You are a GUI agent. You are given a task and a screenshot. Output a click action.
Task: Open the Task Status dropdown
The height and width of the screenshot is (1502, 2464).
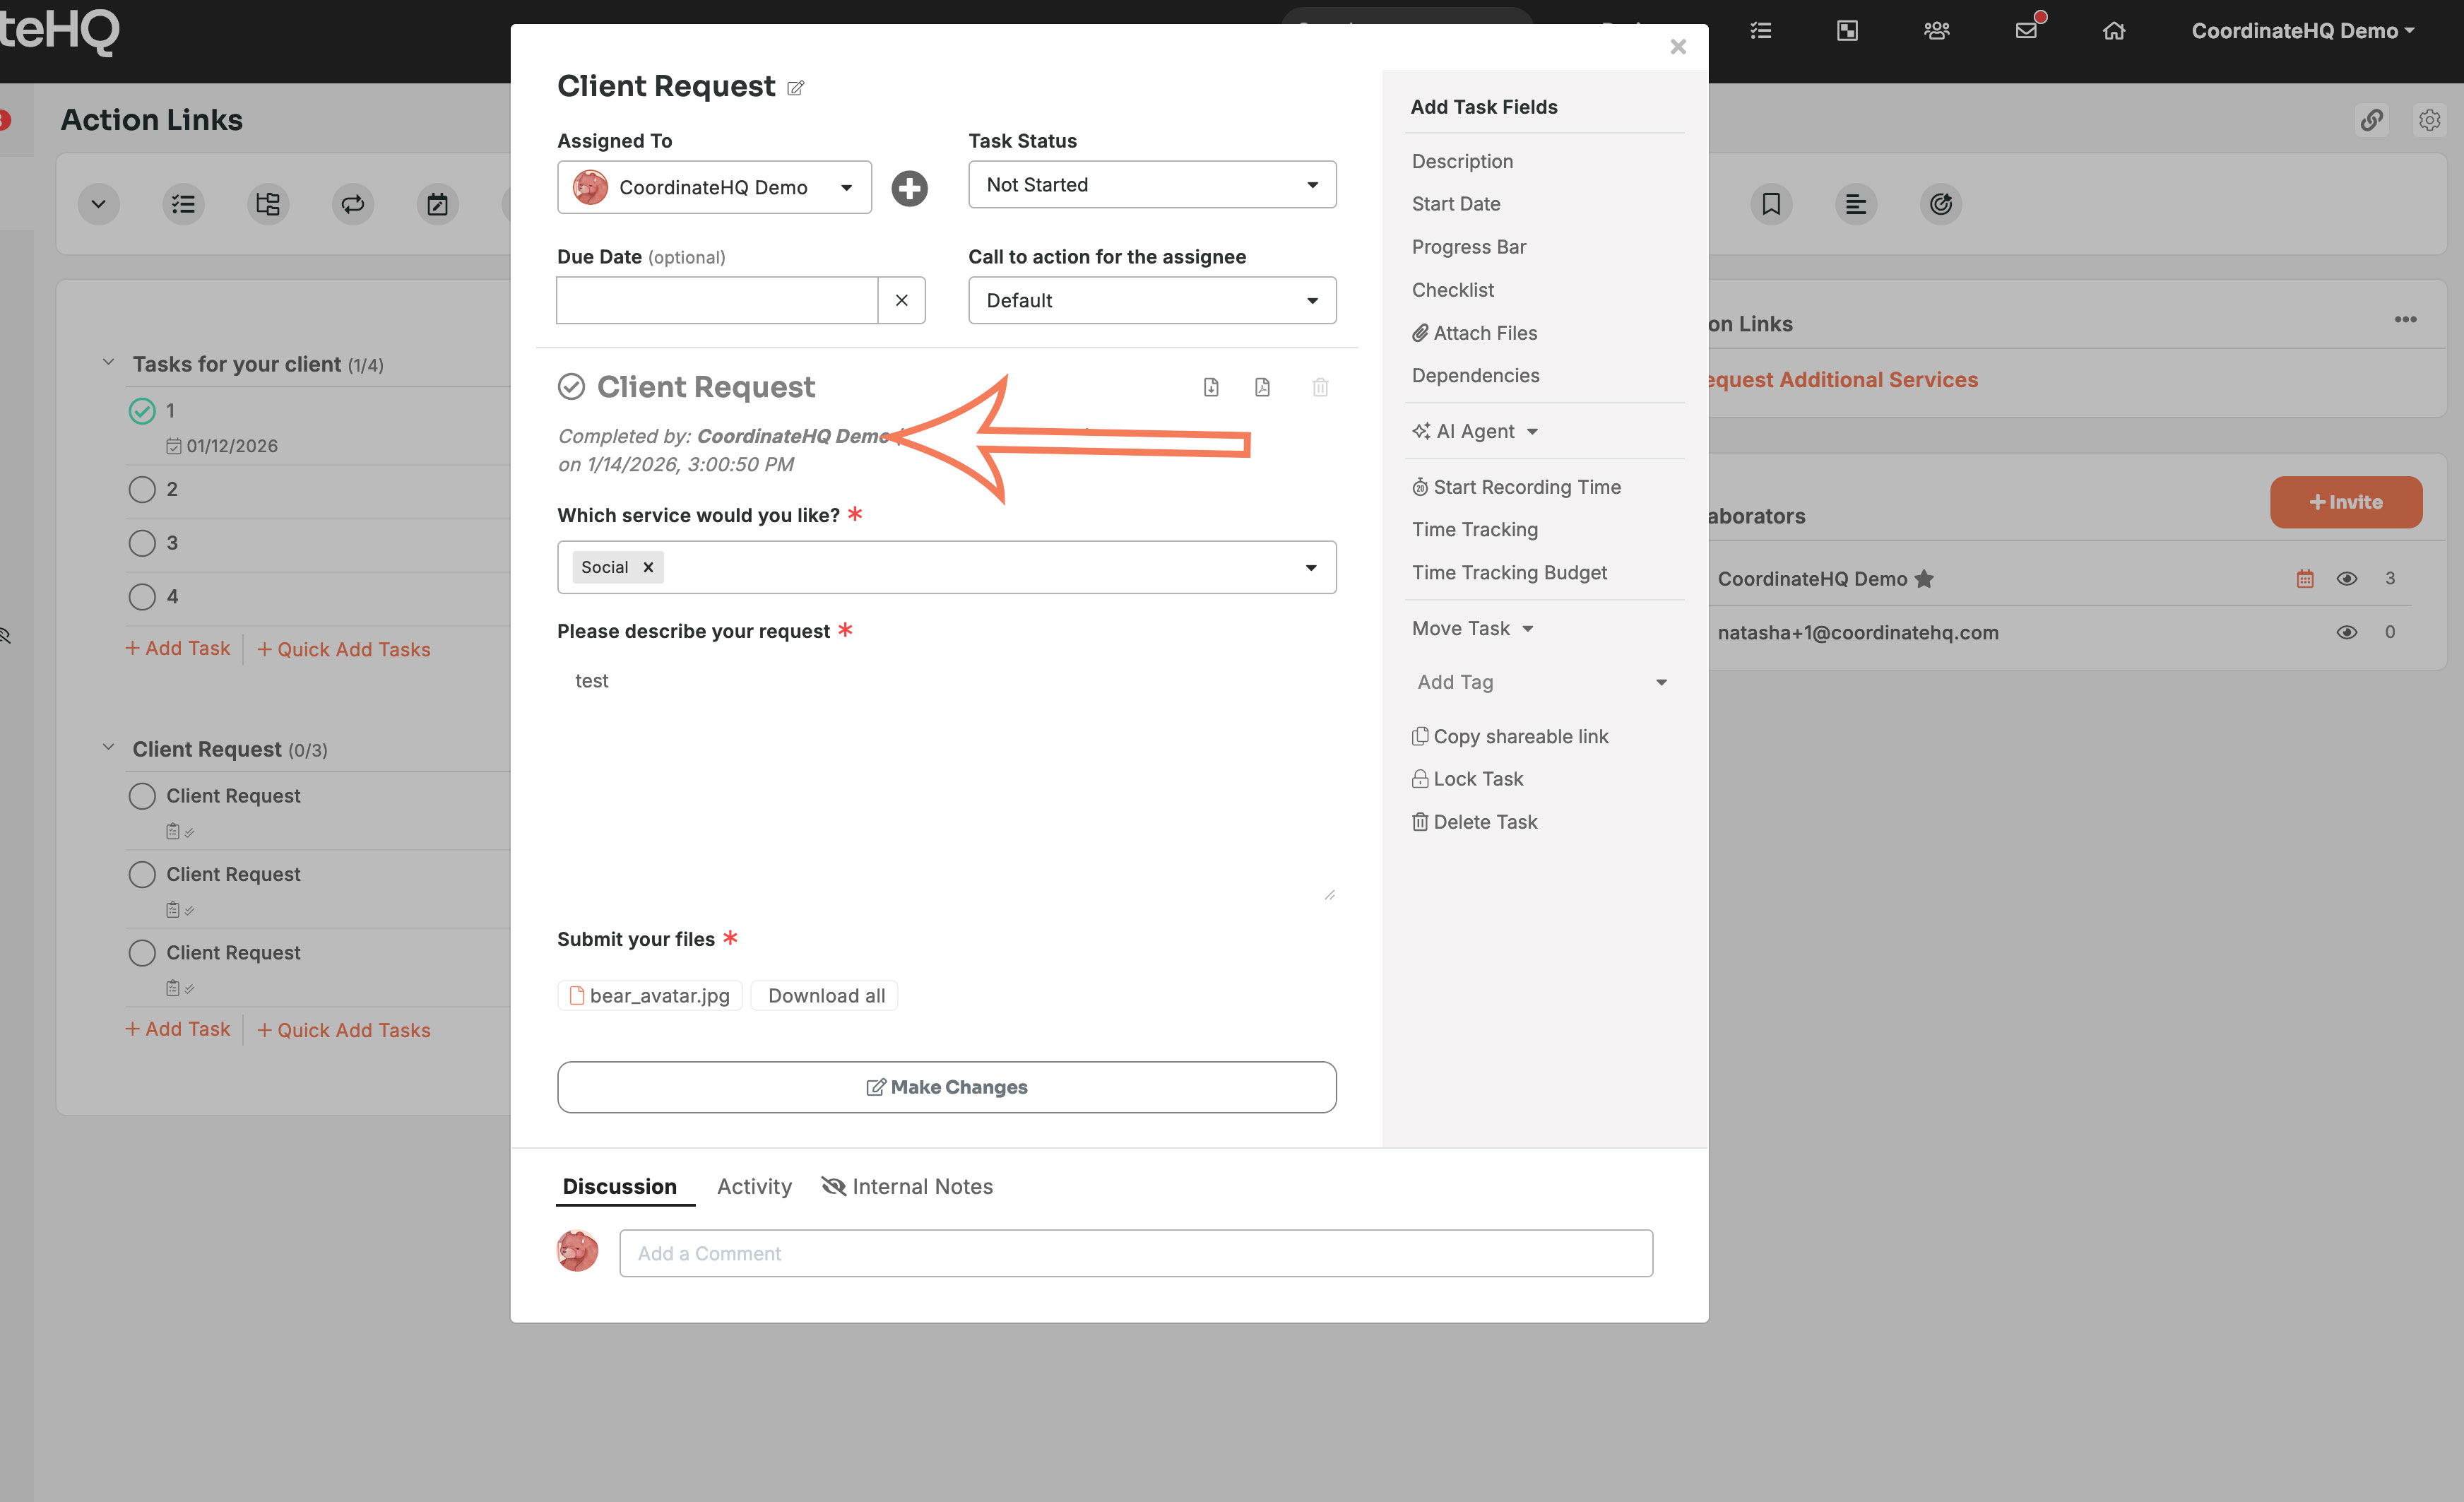(x=1152, y=185)
